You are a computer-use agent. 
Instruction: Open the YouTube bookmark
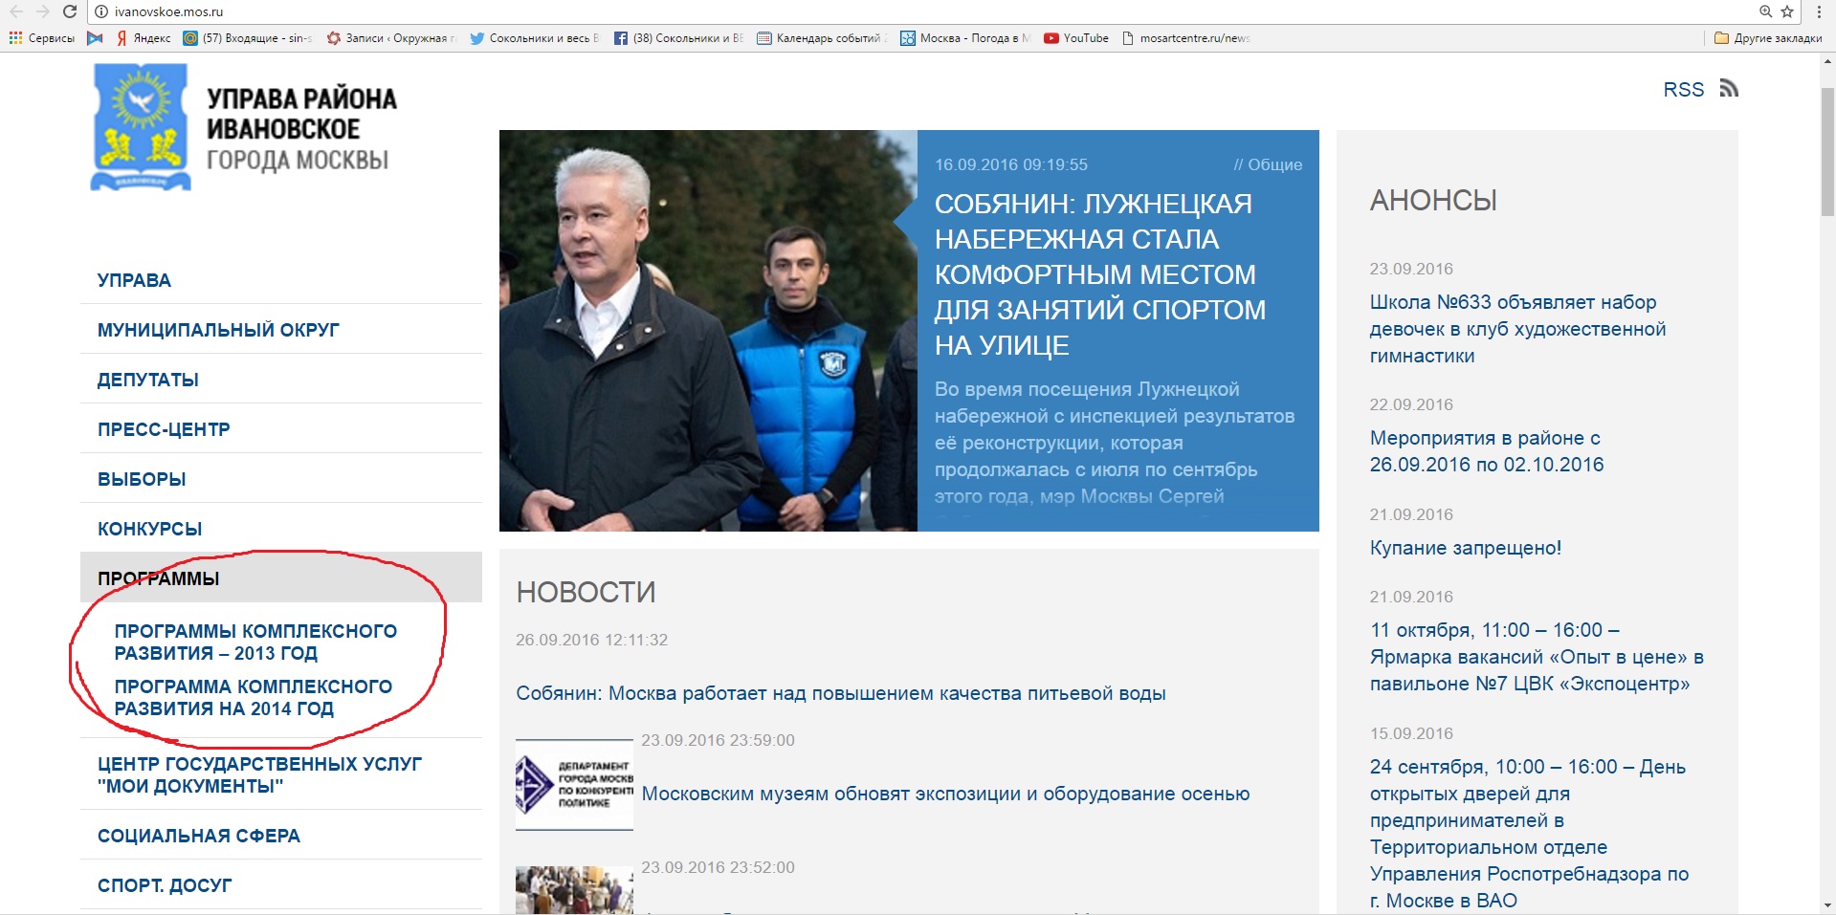click(1076, 38)
